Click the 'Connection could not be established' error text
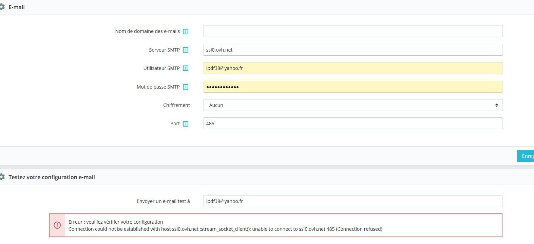 [225, 229]
